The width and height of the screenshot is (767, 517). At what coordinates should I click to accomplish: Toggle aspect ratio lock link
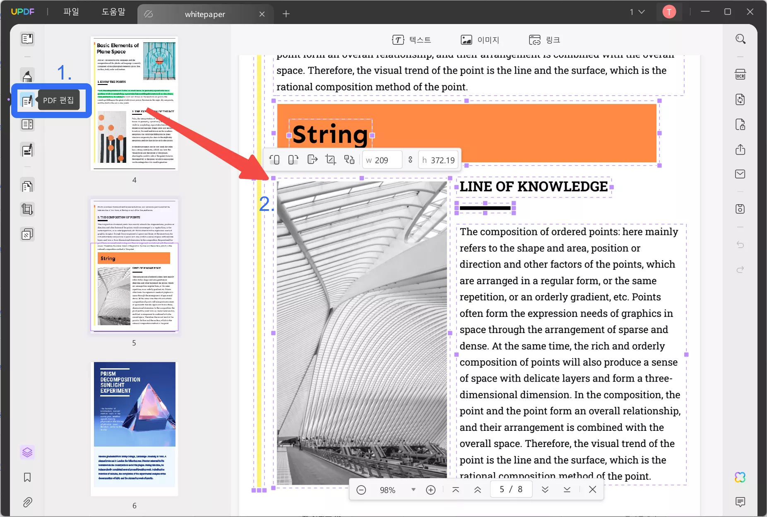point(410,160)
